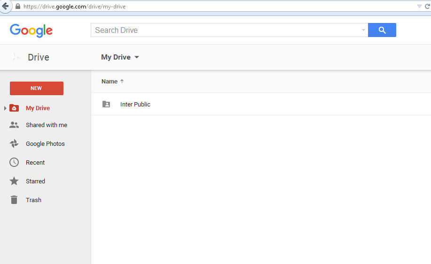431x264 pixels.
Task: Open the Trash folder
Action: 33,200
